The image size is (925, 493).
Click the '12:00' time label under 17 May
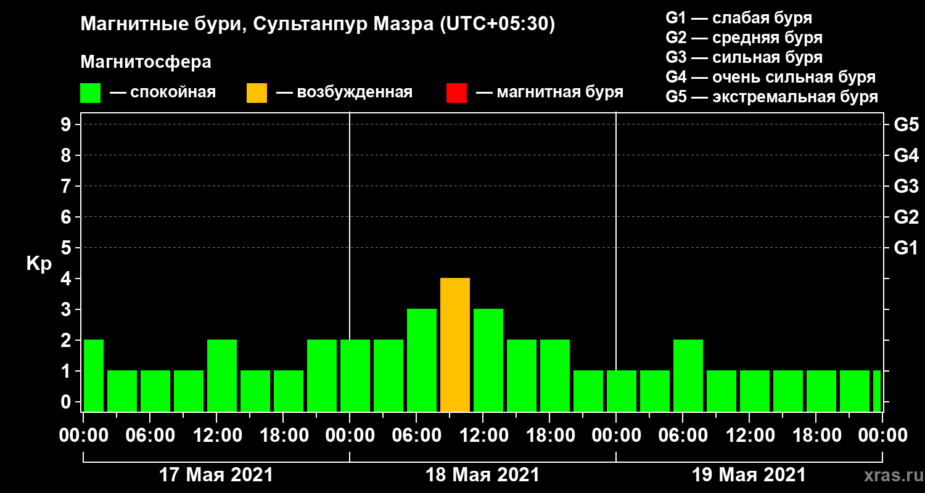(216, 436)
